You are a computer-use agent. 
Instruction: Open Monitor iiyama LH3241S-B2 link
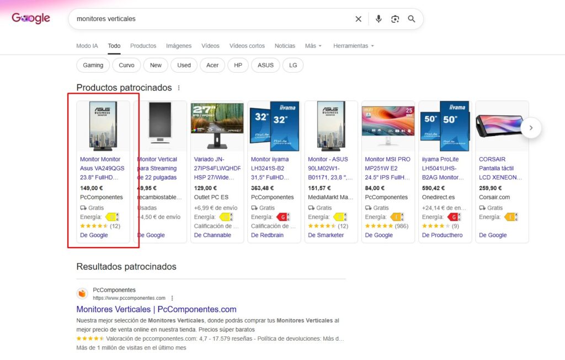[x=270, y=168]
